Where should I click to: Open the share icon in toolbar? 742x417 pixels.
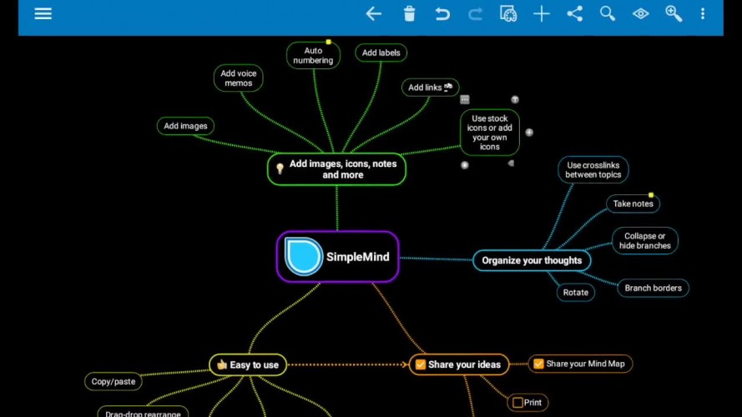(574, 13)
